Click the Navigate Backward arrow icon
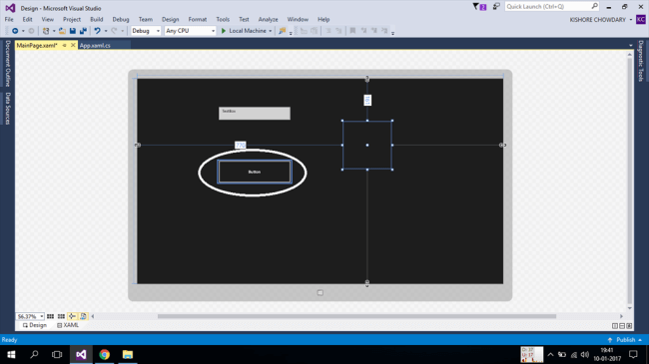 15,31
